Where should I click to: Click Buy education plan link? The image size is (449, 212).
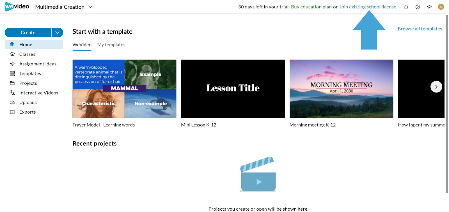(x=311, y=7)
